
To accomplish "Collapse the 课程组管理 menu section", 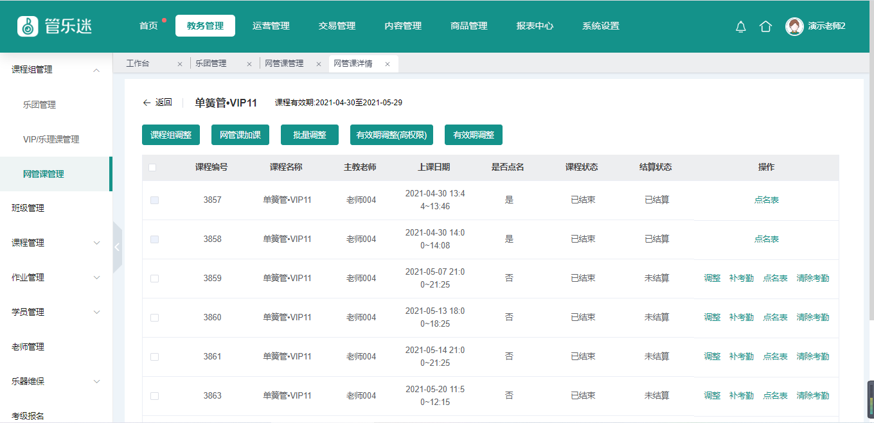I will pos(96,70).
